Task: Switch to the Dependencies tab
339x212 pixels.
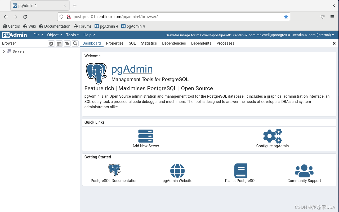Action: 174,43
